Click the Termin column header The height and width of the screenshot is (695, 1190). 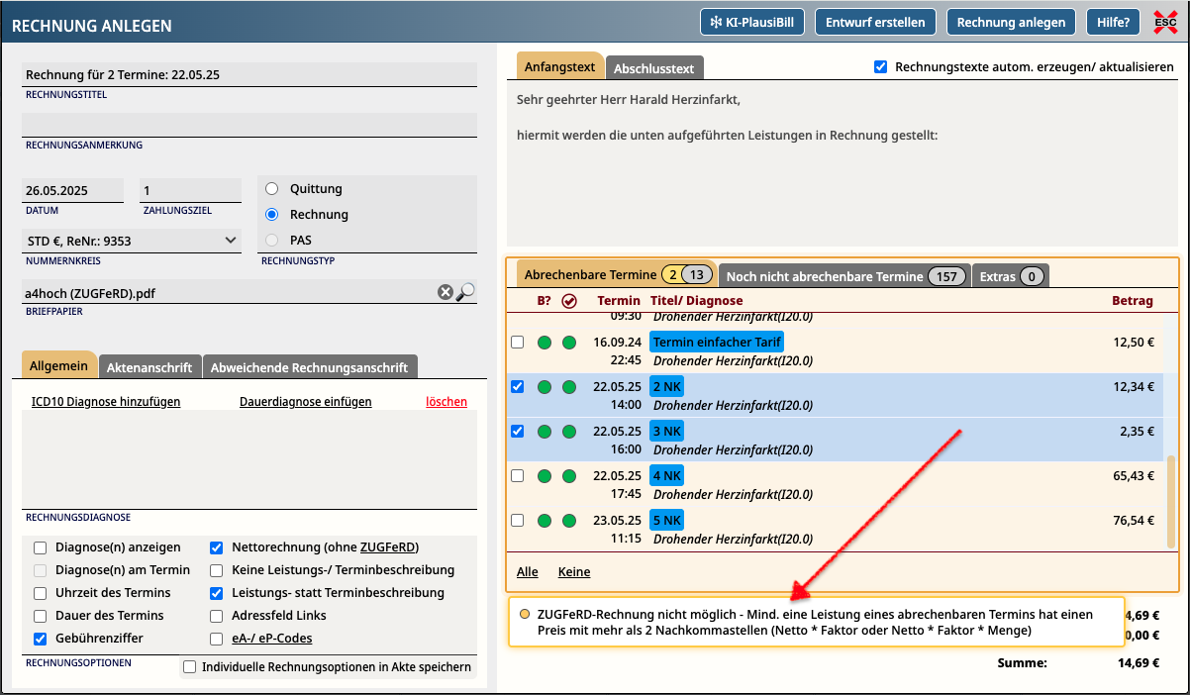point(619,301)
